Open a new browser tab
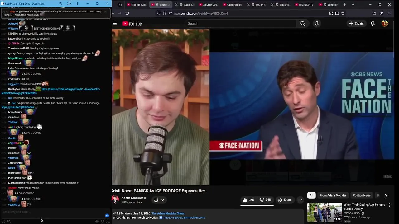399x224 pixels. click(x=344, y=5)
